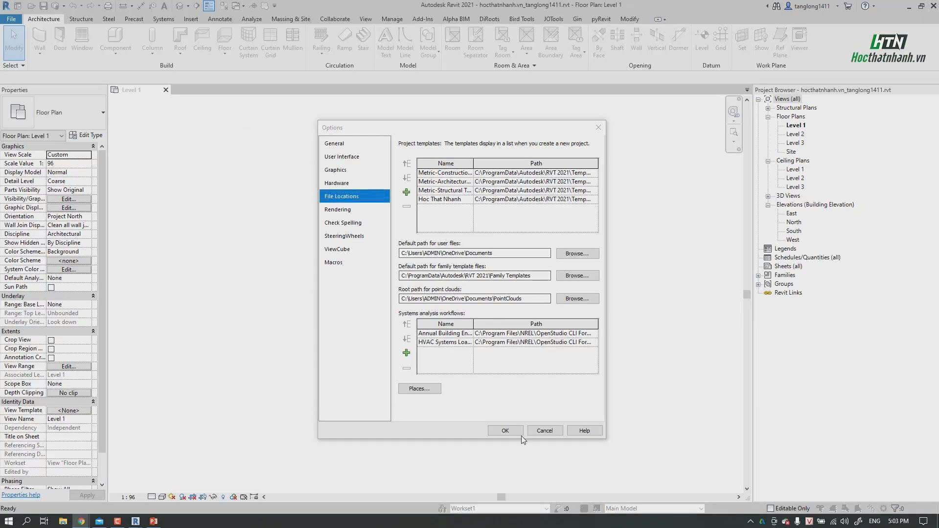Select the Ramp tool
The width and height of the screenshot is (939, 528).
click(x=344, y=40)
